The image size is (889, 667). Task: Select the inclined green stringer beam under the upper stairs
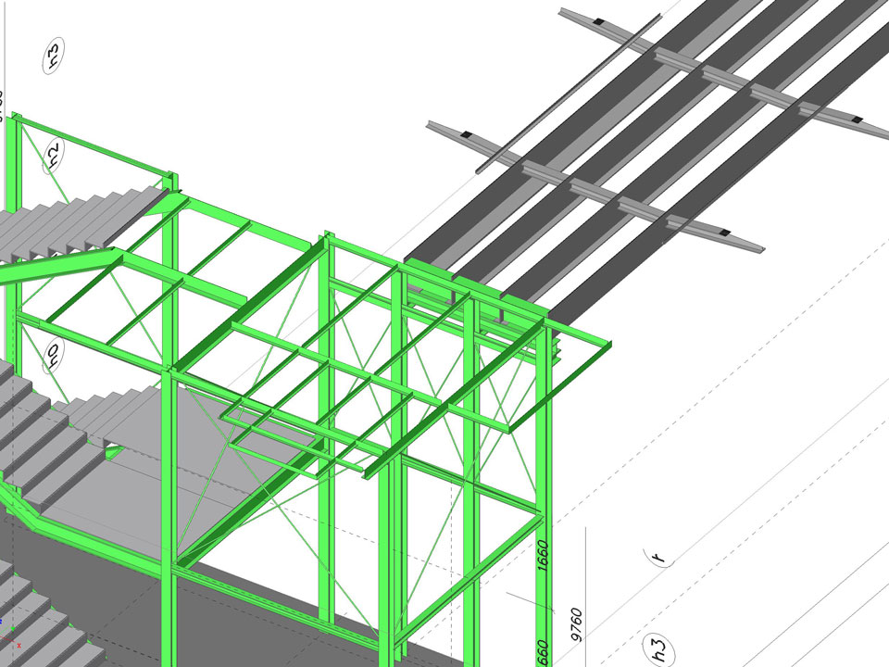pos(56,271)
